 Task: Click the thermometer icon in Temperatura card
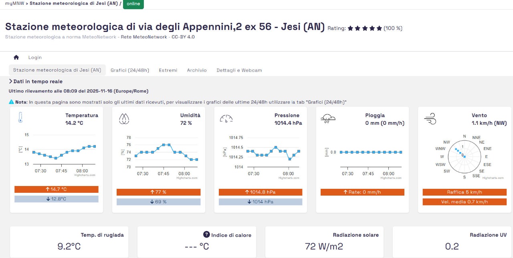click(x=20, y=118)
